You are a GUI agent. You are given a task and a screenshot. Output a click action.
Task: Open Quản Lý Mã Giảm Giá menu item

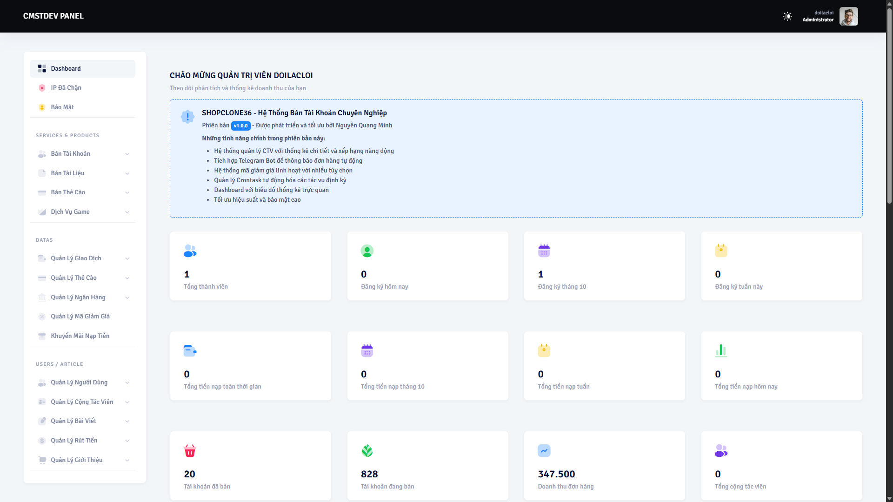click(80, 317)
